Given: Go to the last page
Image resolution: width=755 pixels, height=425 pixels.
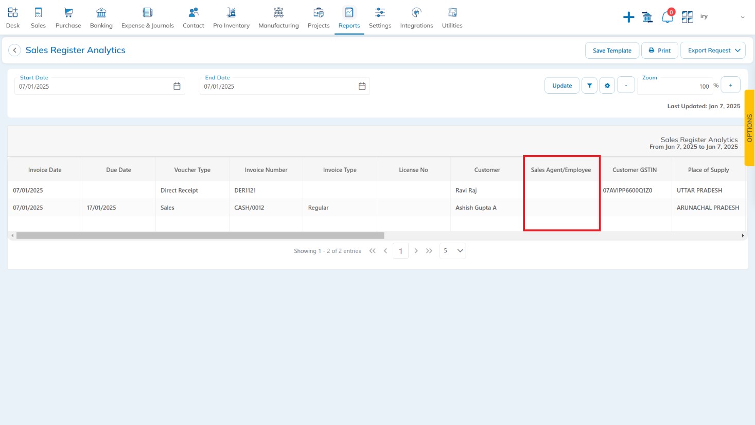Looking at the screenshot, I should [429, 251].
